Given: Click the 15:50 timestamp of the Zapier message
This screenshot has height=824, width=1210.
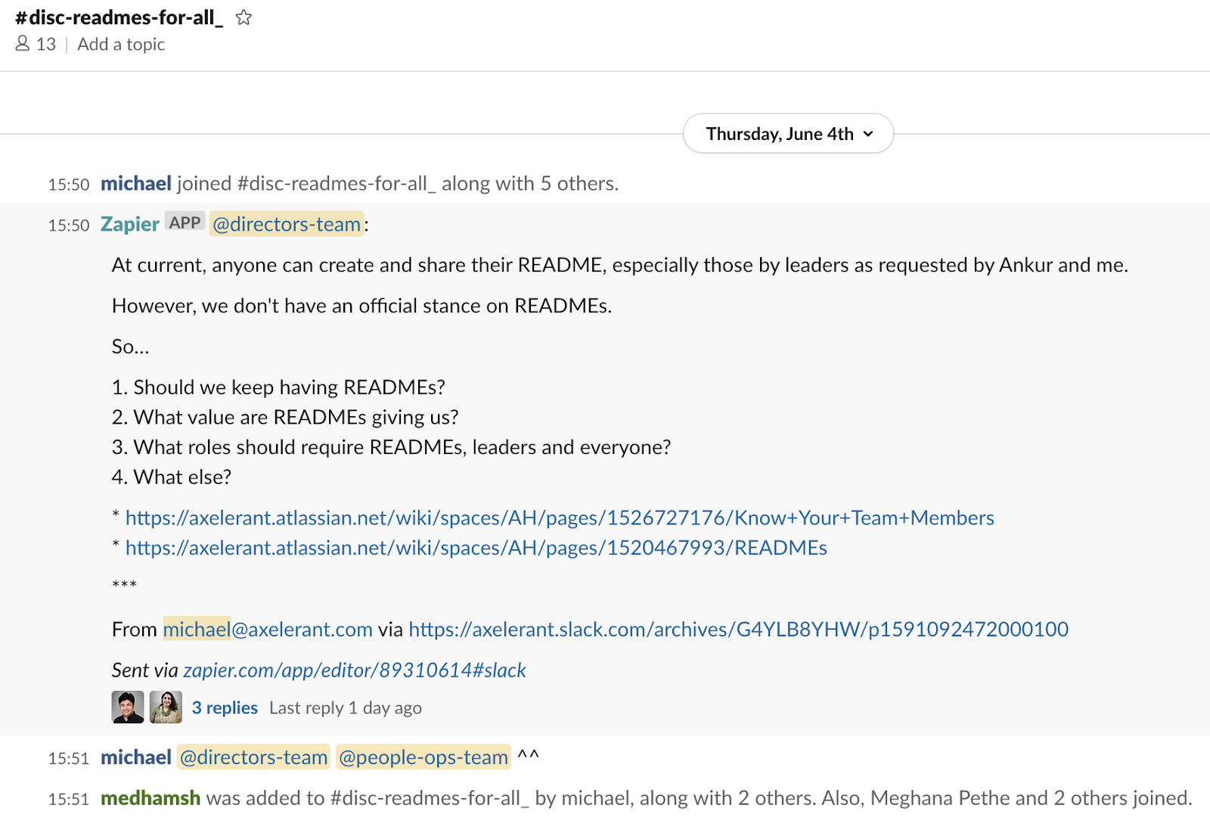Looking at the screenshot, I should point(69,225).
